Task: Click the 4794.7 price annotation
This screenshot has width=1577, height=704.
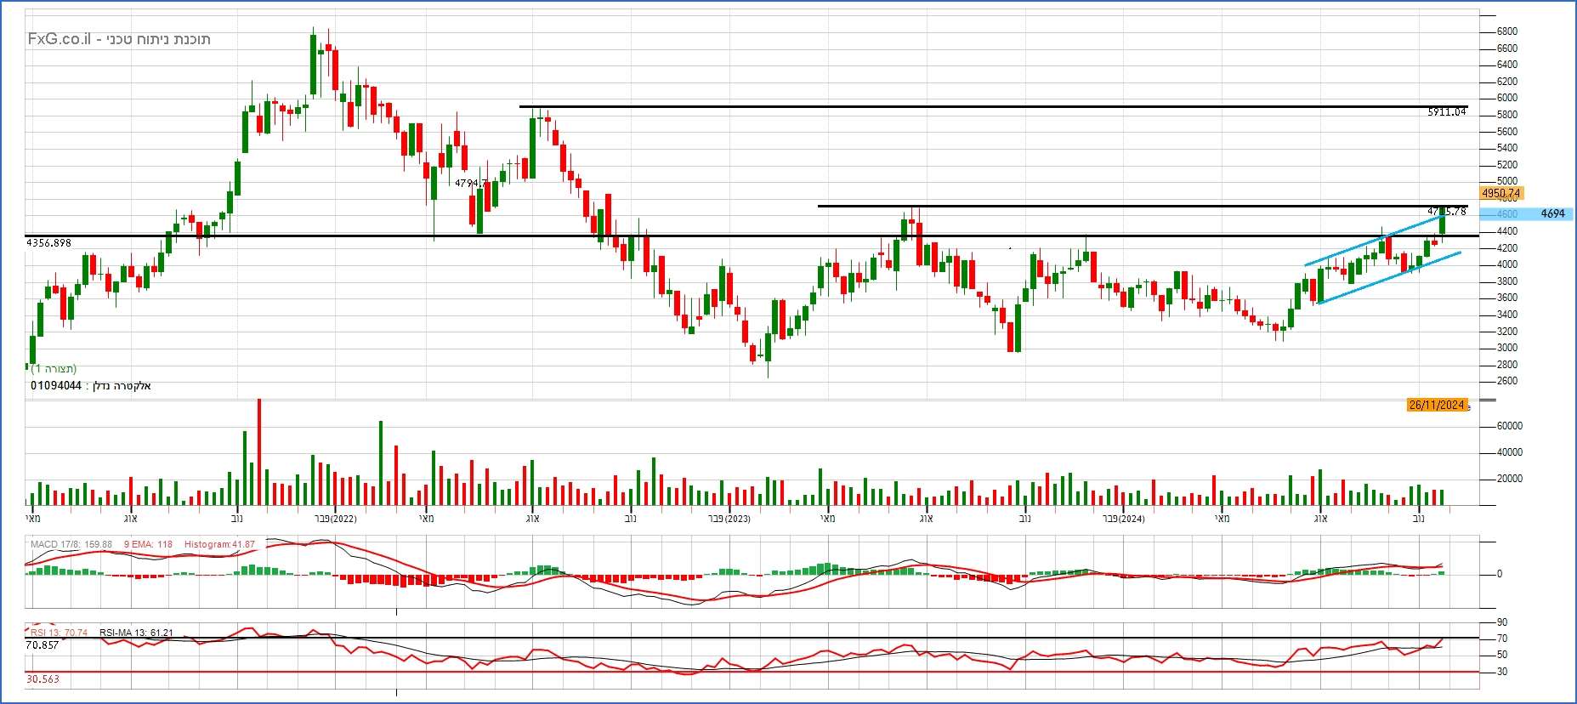Action: [x=471, y=183]
